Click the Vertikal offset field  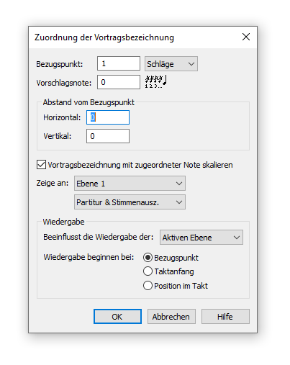coord(108,136)
